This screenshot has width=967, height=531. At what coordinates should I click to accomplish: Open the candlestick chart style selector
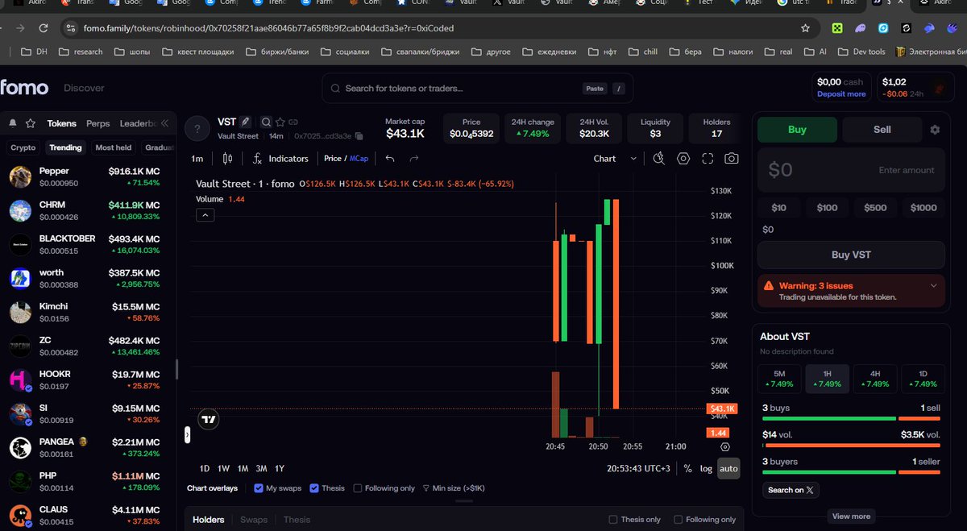coord(227,159)
